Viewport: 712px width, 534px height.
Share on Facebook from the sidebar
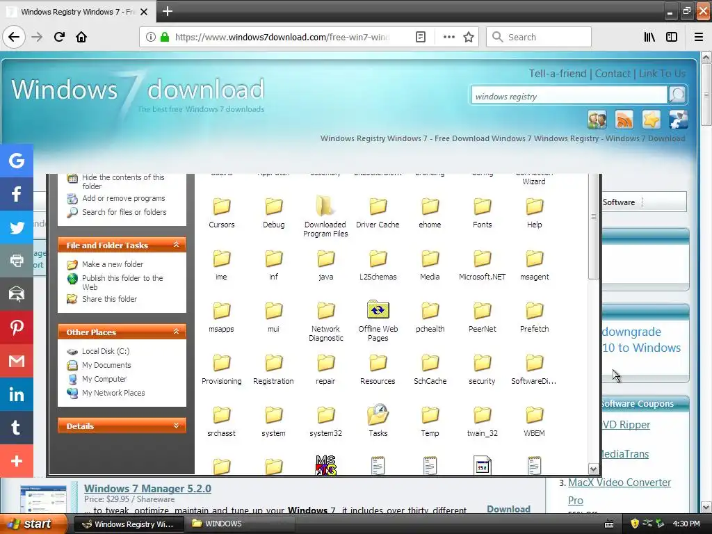pos(17,194)
